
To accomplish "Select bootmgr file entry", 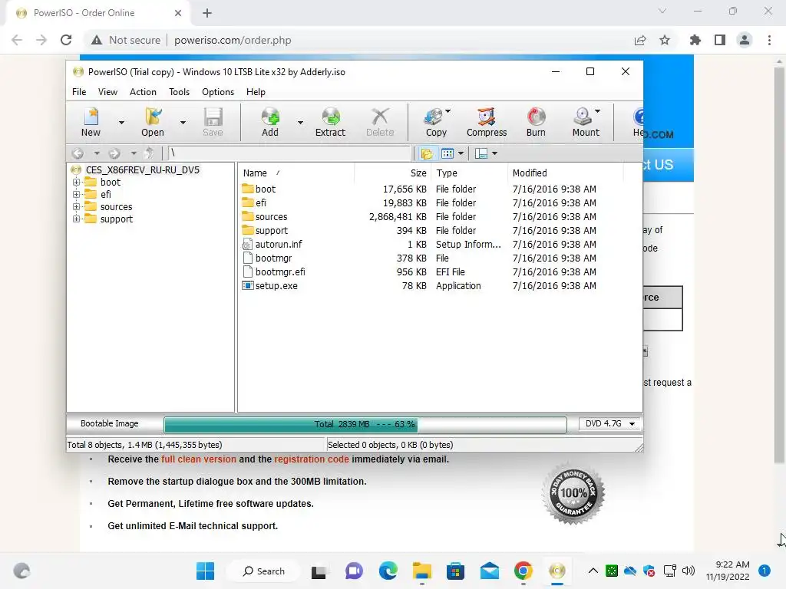I will click(273, 258).
